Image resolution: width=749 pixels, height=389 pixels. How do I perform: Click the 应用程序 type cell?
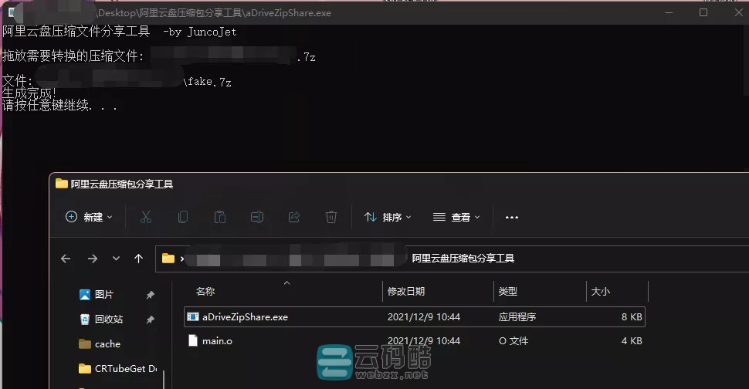coord(517,317)
